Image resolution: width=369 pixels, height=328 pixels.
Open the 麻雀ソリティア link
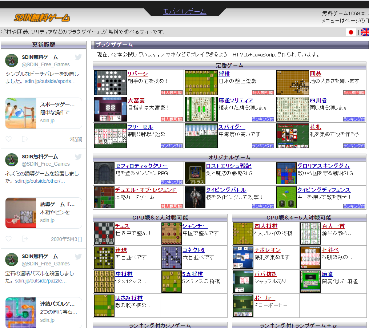pyautogui.click(x=236, y=100)
